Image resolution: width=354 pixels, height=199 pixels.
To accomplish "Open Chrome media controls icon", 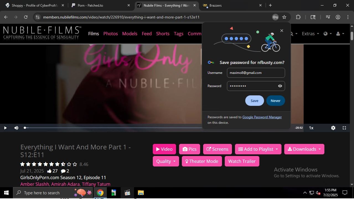I will 328,17.
